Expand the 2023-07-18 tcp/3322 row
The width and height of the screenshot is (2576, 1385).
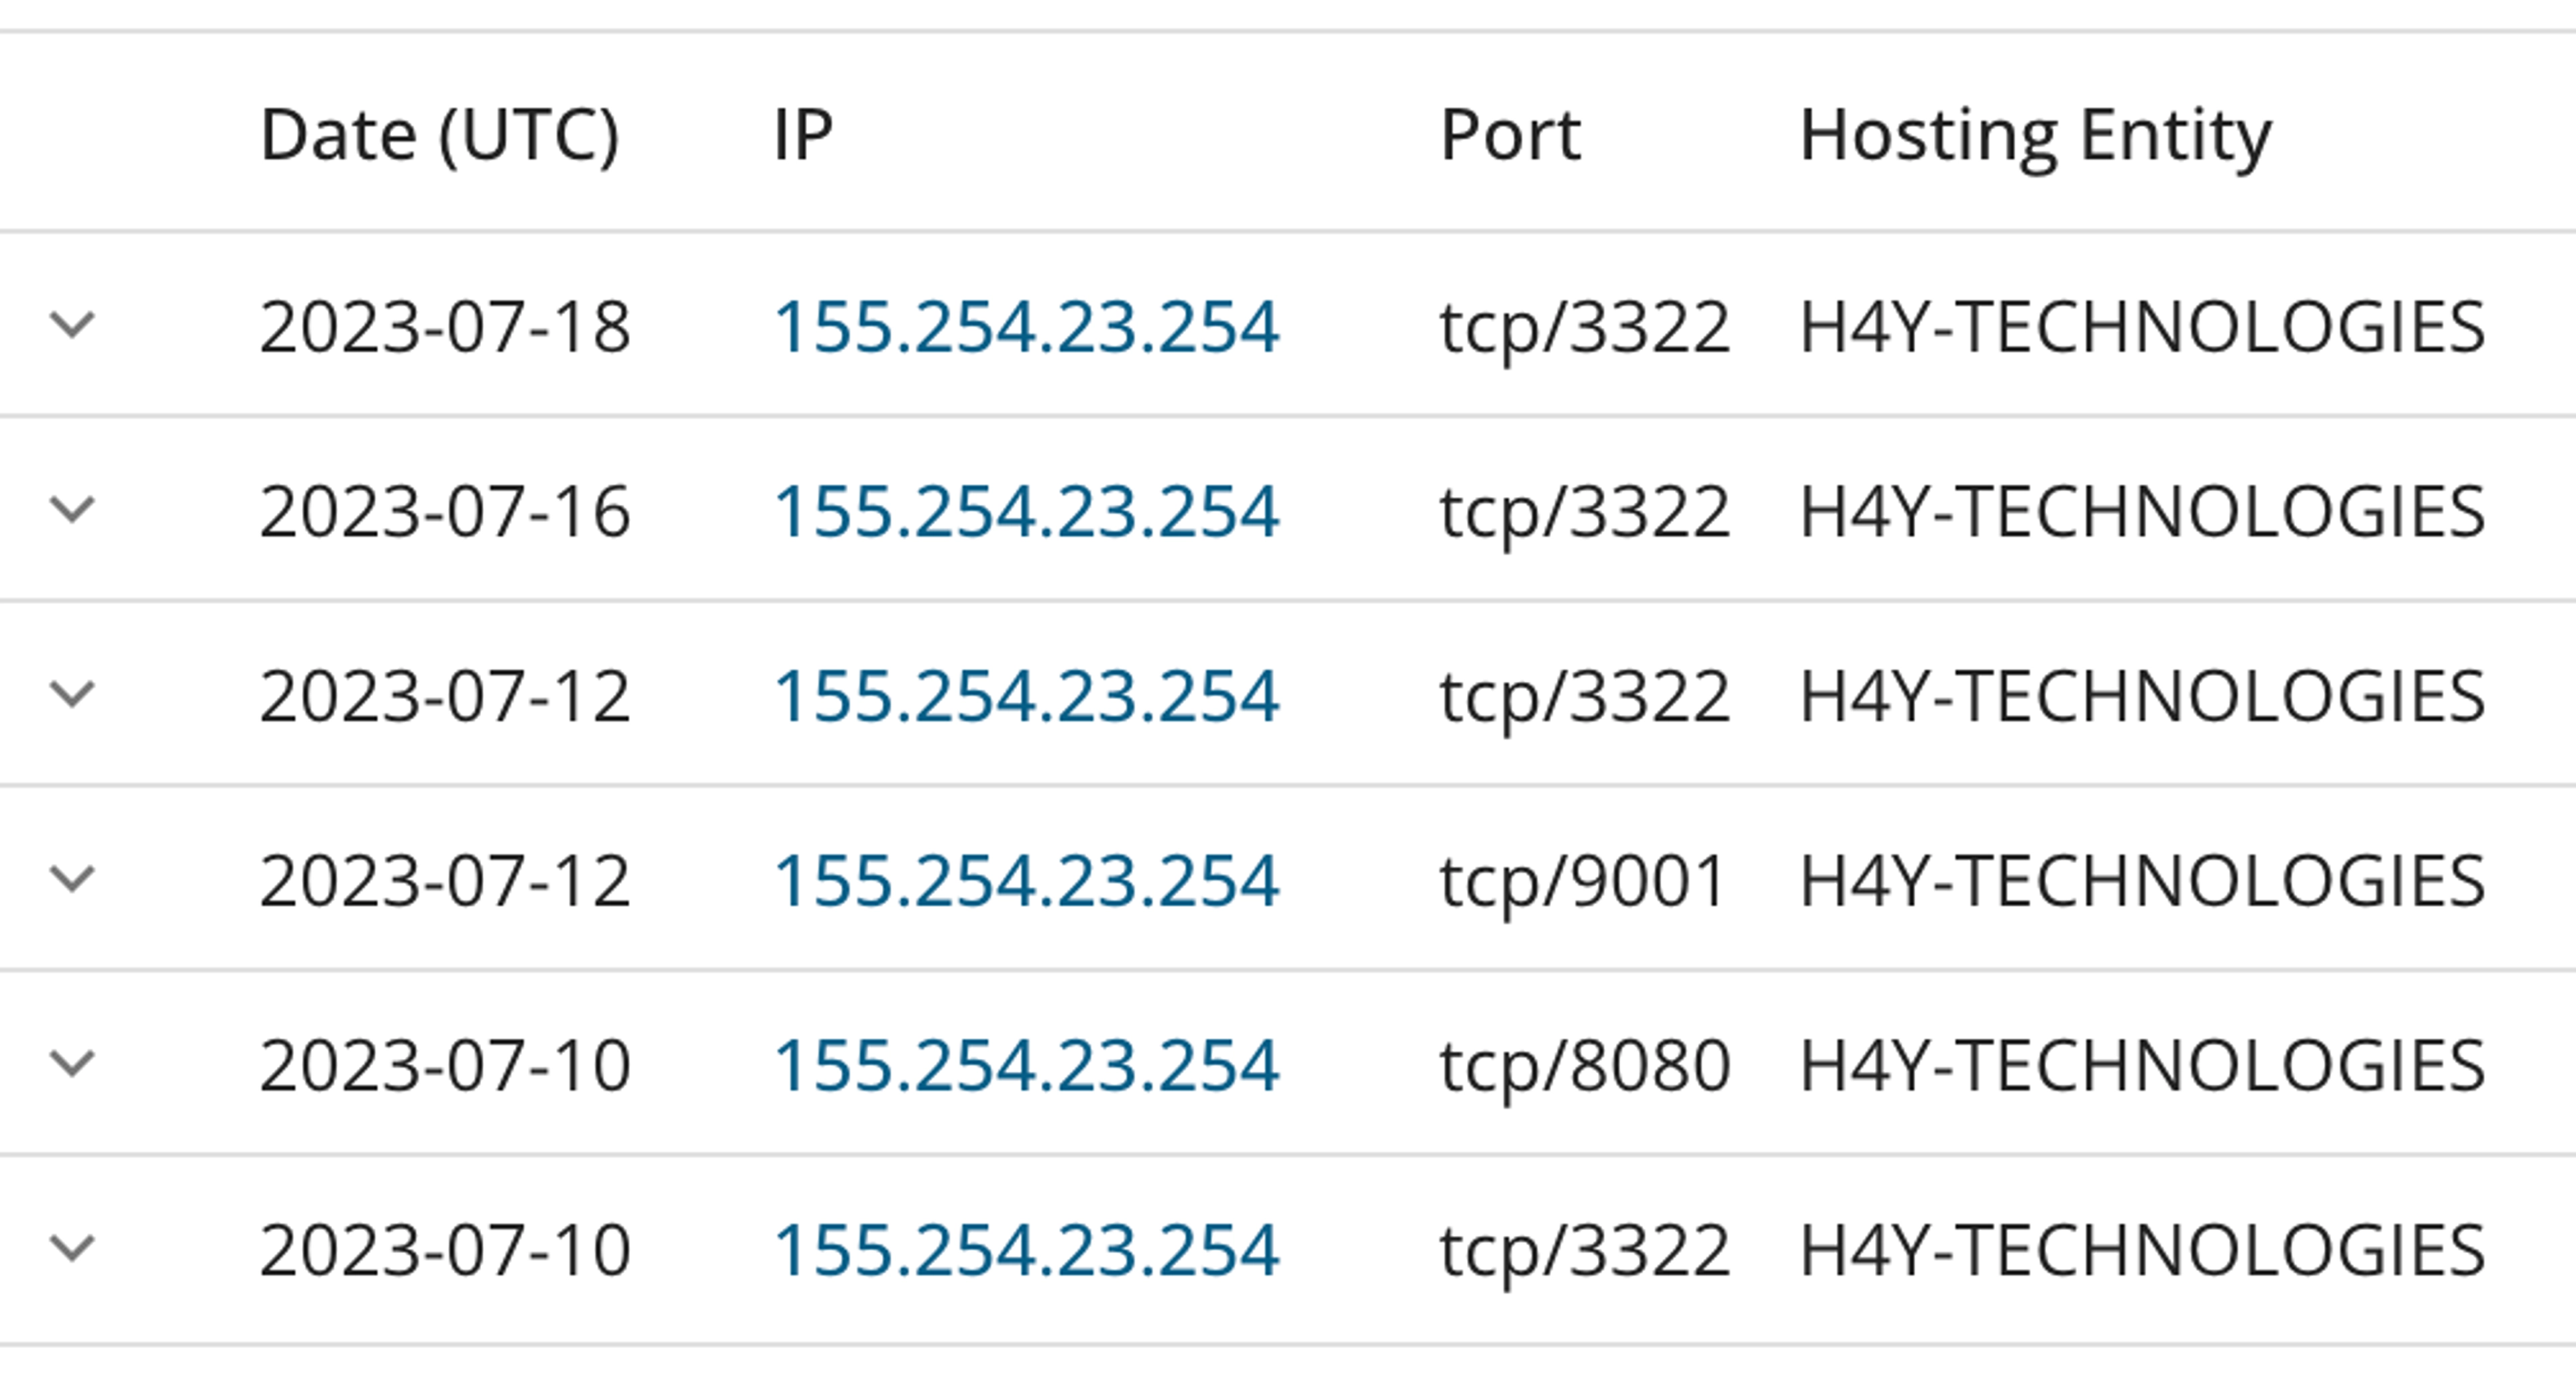(x=72, y=325)
